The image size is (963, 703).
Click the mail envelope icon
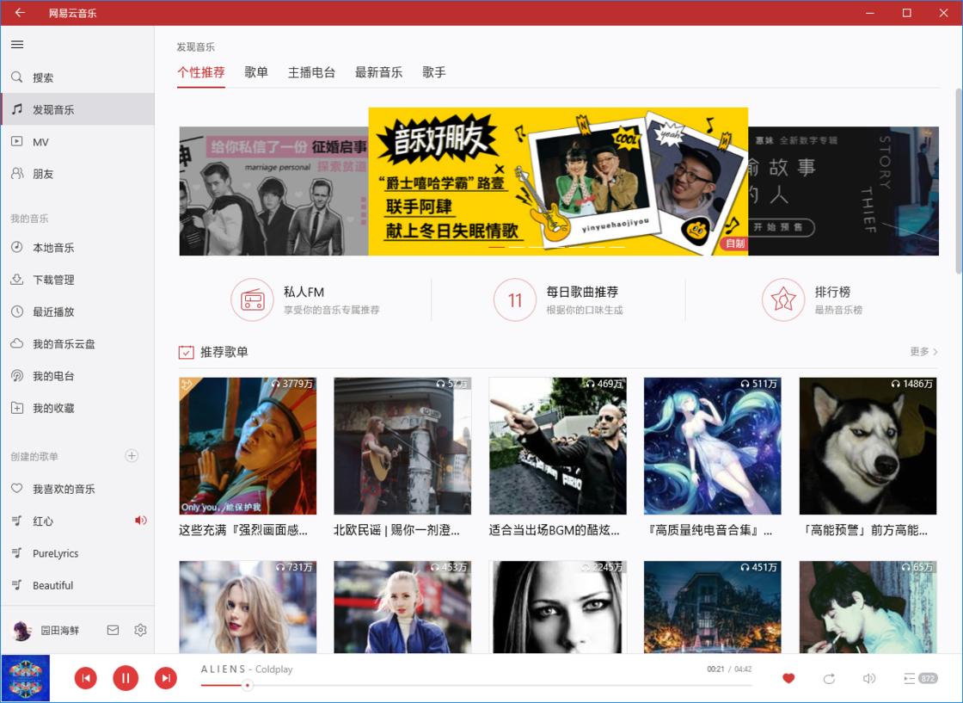click(x=113, y=630)
